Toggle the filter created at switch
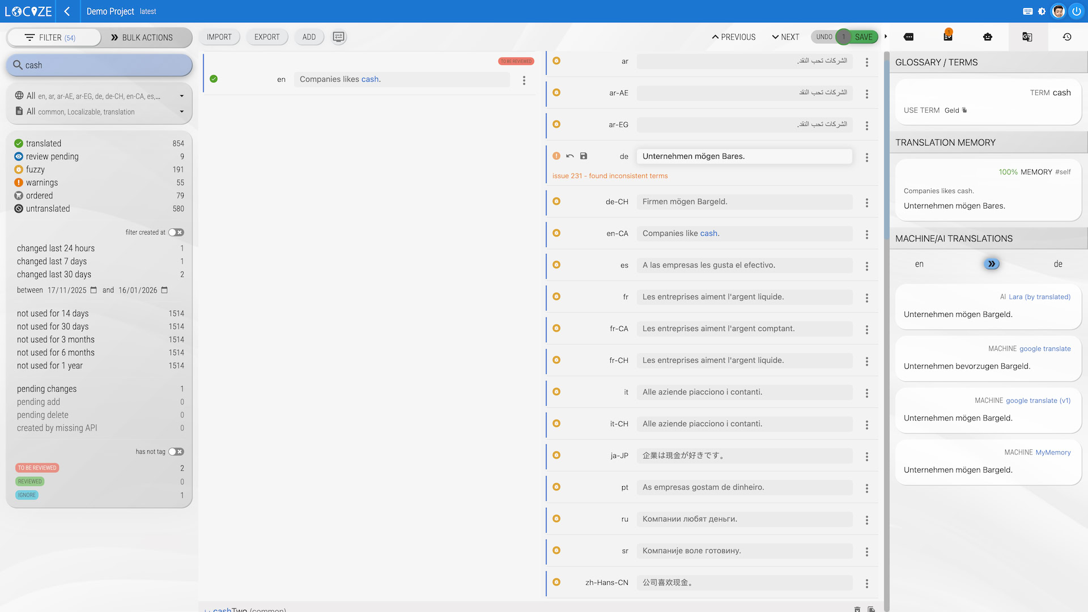This screenshot has width=1088, height=612. pyautogui.click(x=176, y=232)
